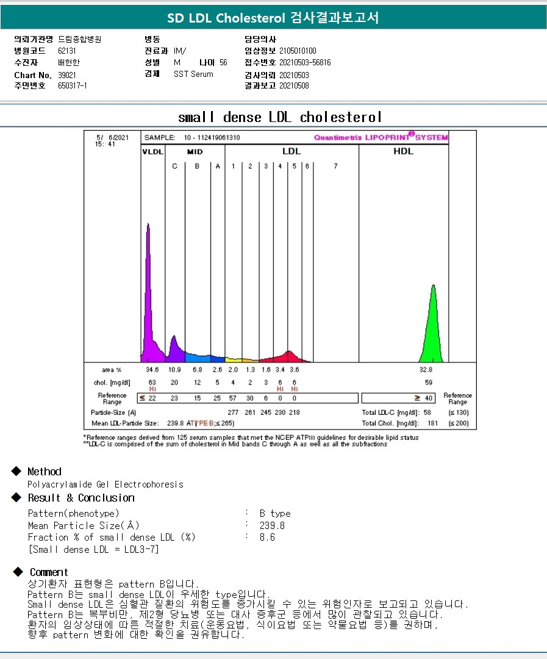Click the report title 'SD LDL Cholesterol 검사결과보고서'
547x659 pixels.
click(x=273, y=18)
